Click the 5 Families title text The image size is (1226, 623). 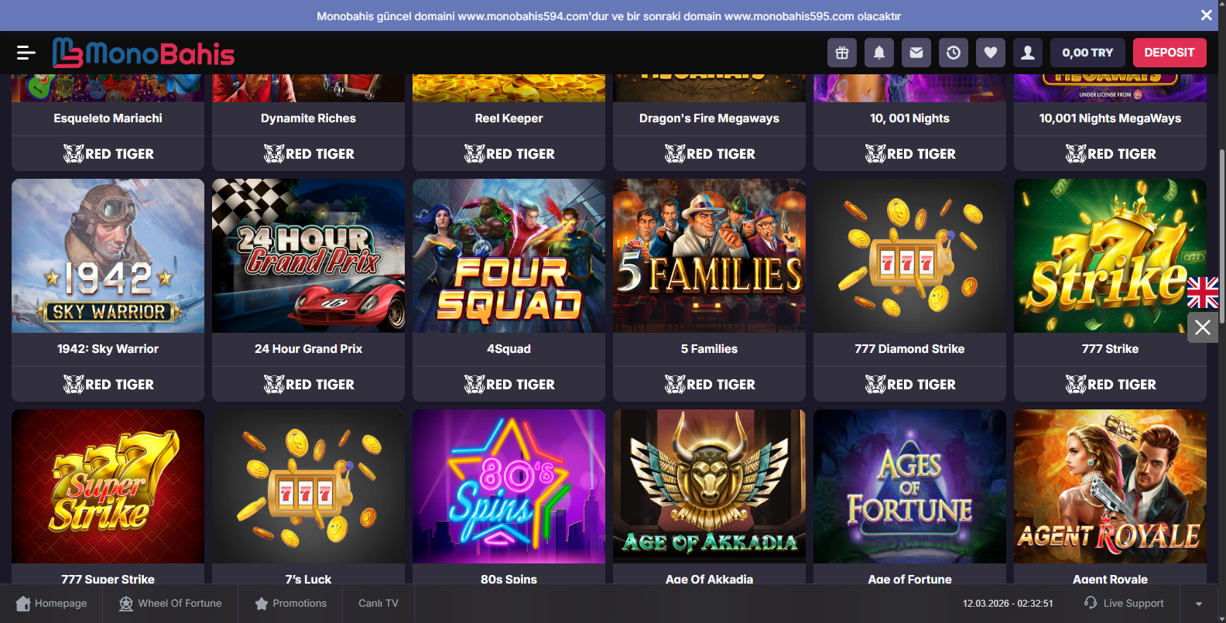coord(710,349)
